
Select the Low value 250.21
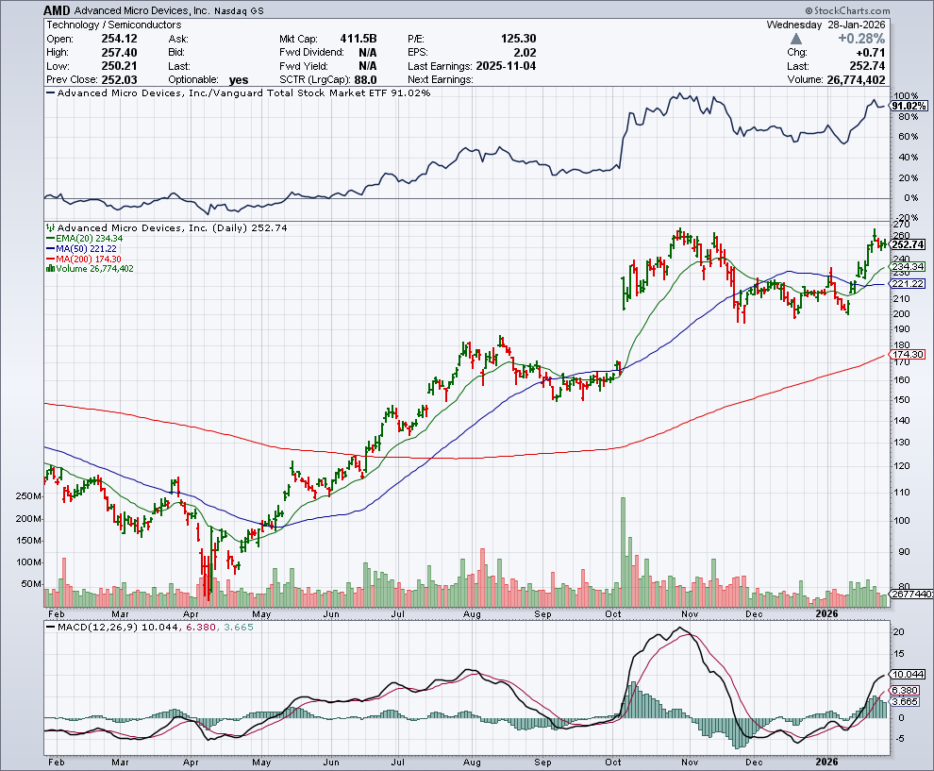(x=119, y=66)
